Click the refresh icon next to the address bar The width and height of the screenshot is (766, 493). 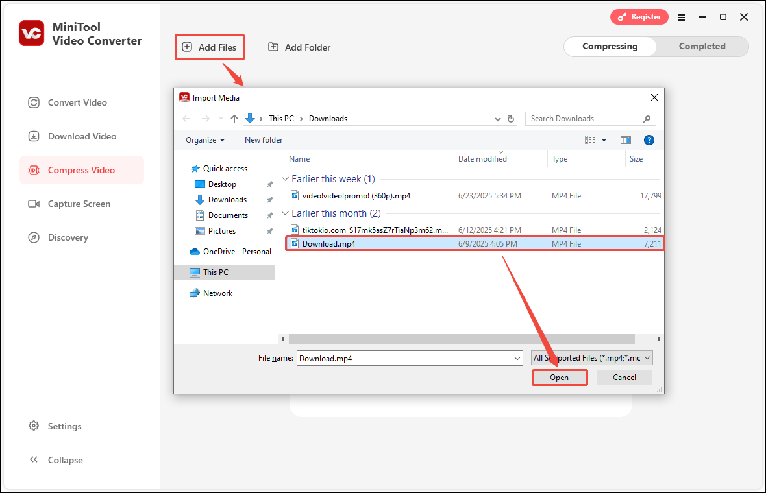click(x=510, y=119)
